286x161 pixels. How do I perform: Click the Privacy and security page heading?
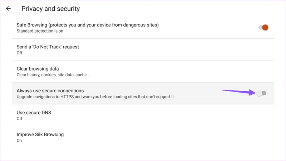tap(50, 9)
